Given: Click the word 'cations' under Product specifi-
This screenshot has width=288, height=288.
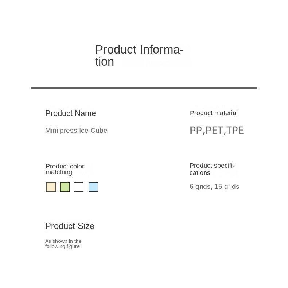Looking at the screenshot, I should pyautogui.click(x=200, y=173).
